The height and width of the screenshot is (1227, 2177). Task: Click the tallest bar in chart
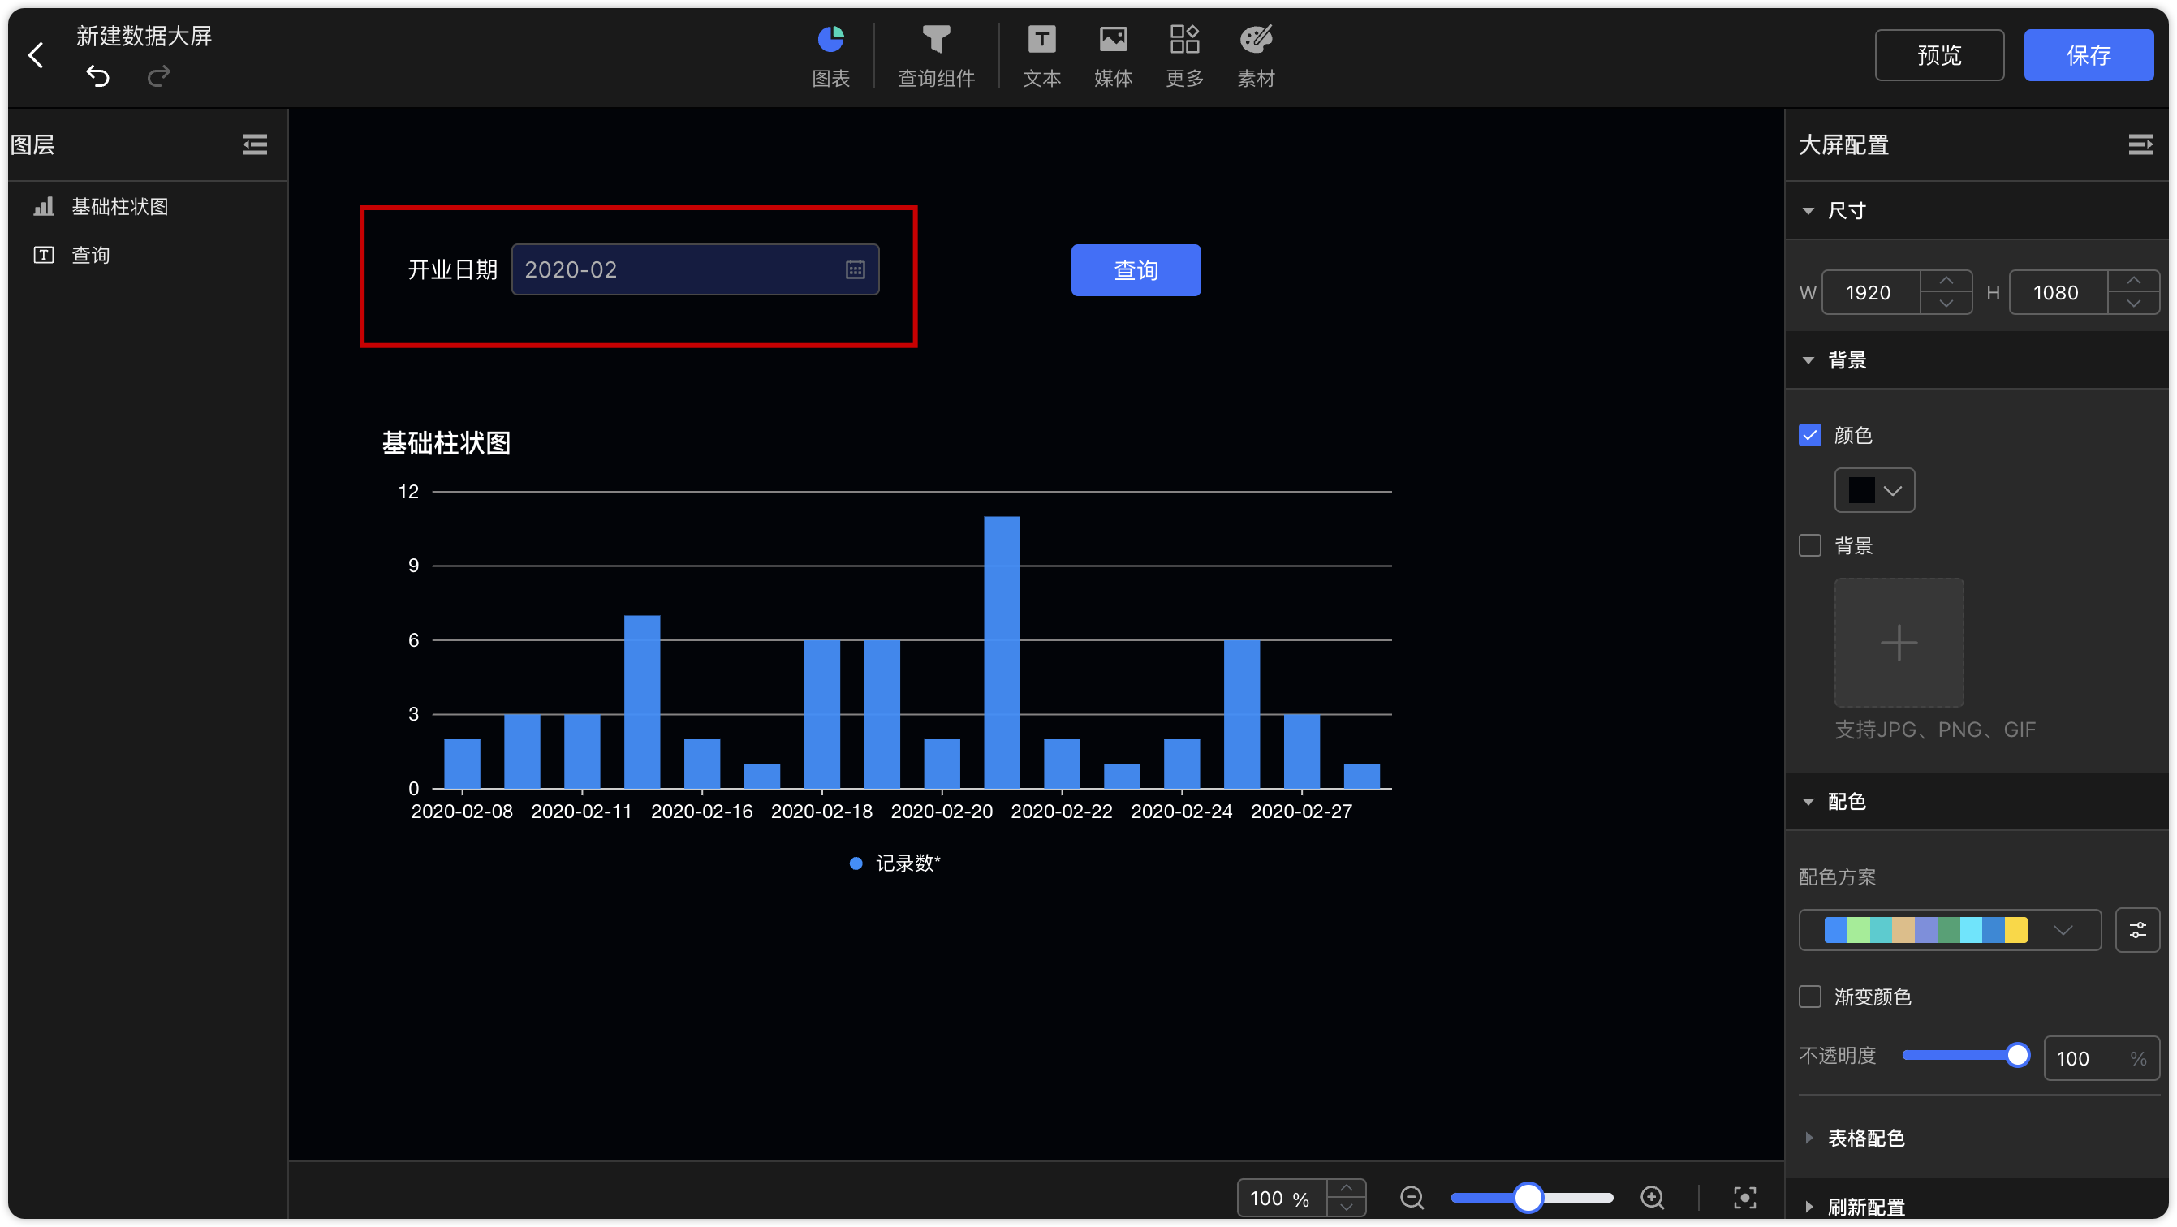click(x=1002, y=652)
